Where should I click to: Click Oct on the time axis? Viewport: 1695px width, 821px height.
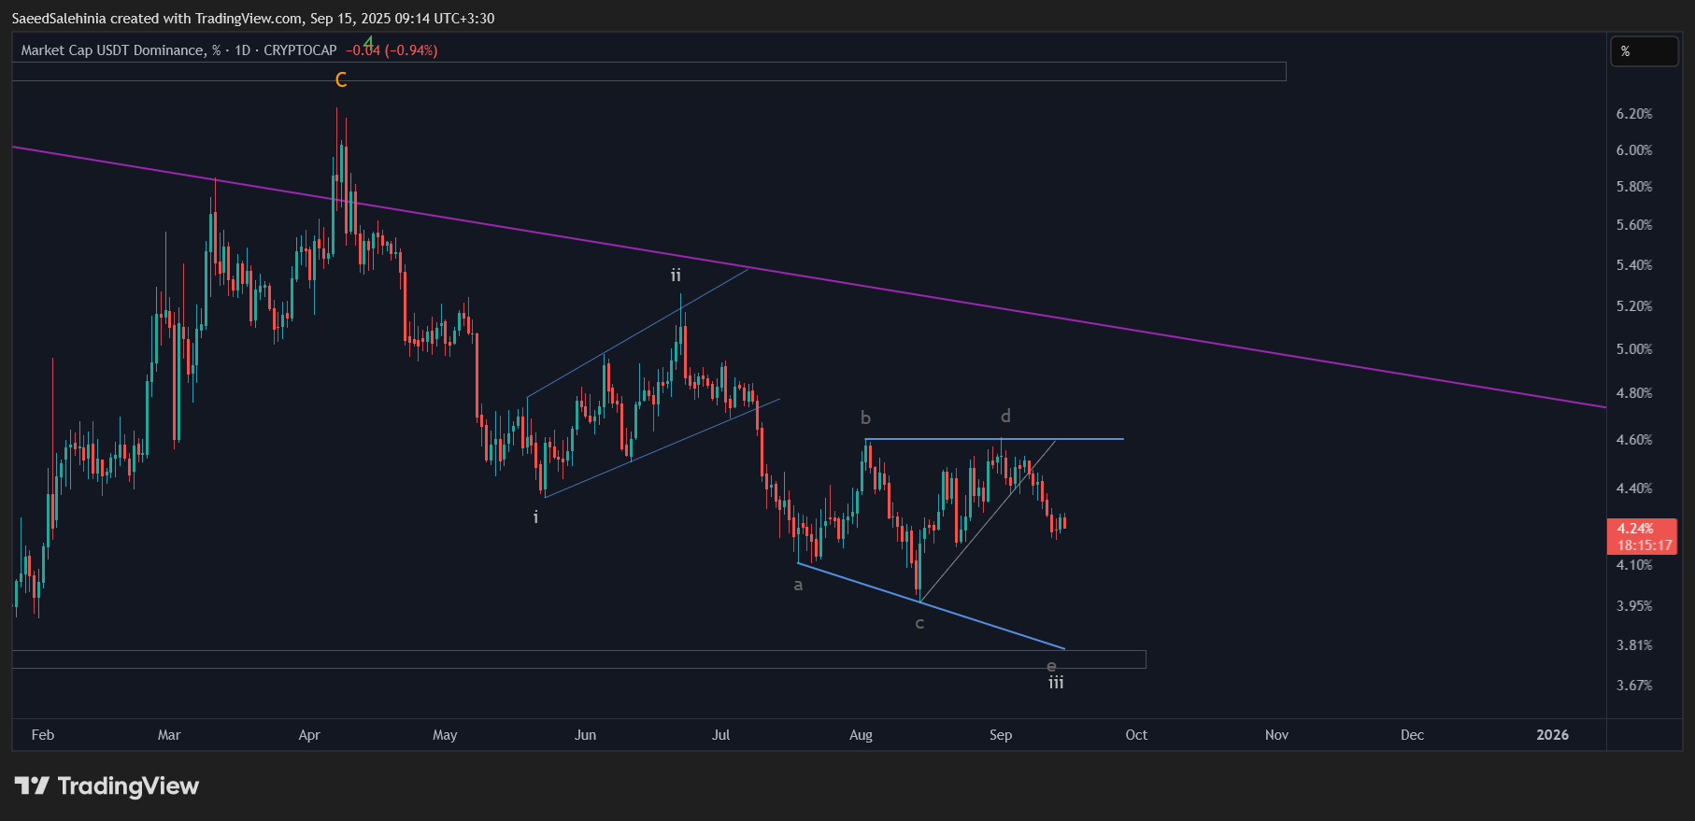[1136, 735]
